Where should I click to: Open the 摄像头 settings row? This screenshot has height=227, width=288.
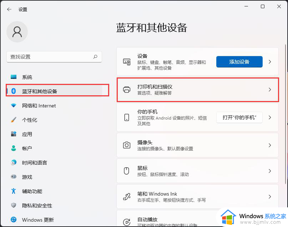point(198,145)
